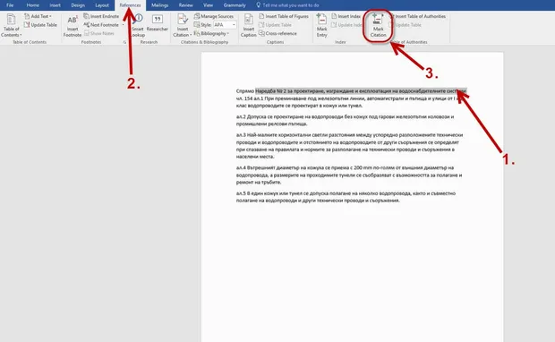The height and width of the screenshot is (342, 555).
Task: Switch to the View tab
Action: pyautogui.click(x=208, y=5)
